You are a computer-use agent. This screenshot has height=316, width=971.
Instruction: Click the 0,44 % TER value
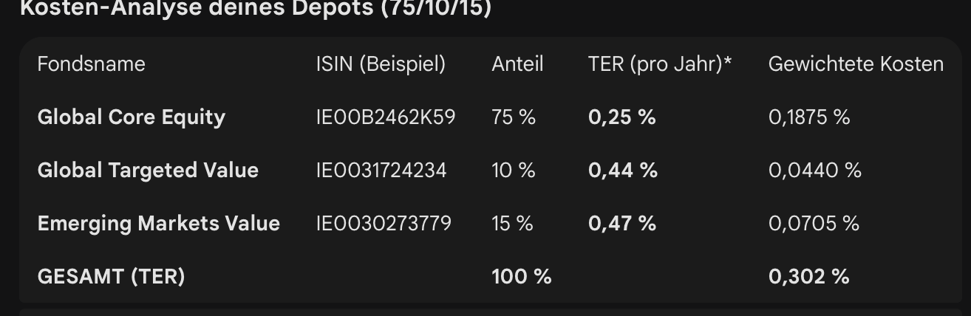[x=622, y=171]
